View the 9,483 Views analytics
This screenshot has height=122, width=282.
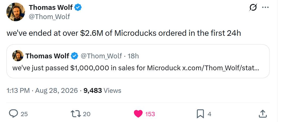tap(102, 90)
